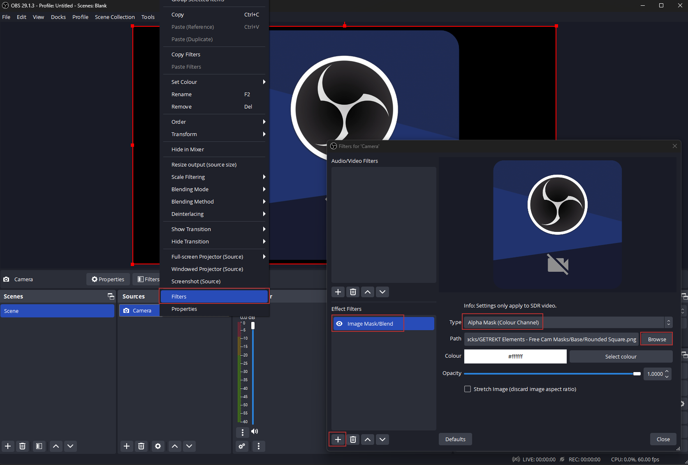Expand Deinterlacing submenu
Screen dimensions: 688x465
pos(215,214)
